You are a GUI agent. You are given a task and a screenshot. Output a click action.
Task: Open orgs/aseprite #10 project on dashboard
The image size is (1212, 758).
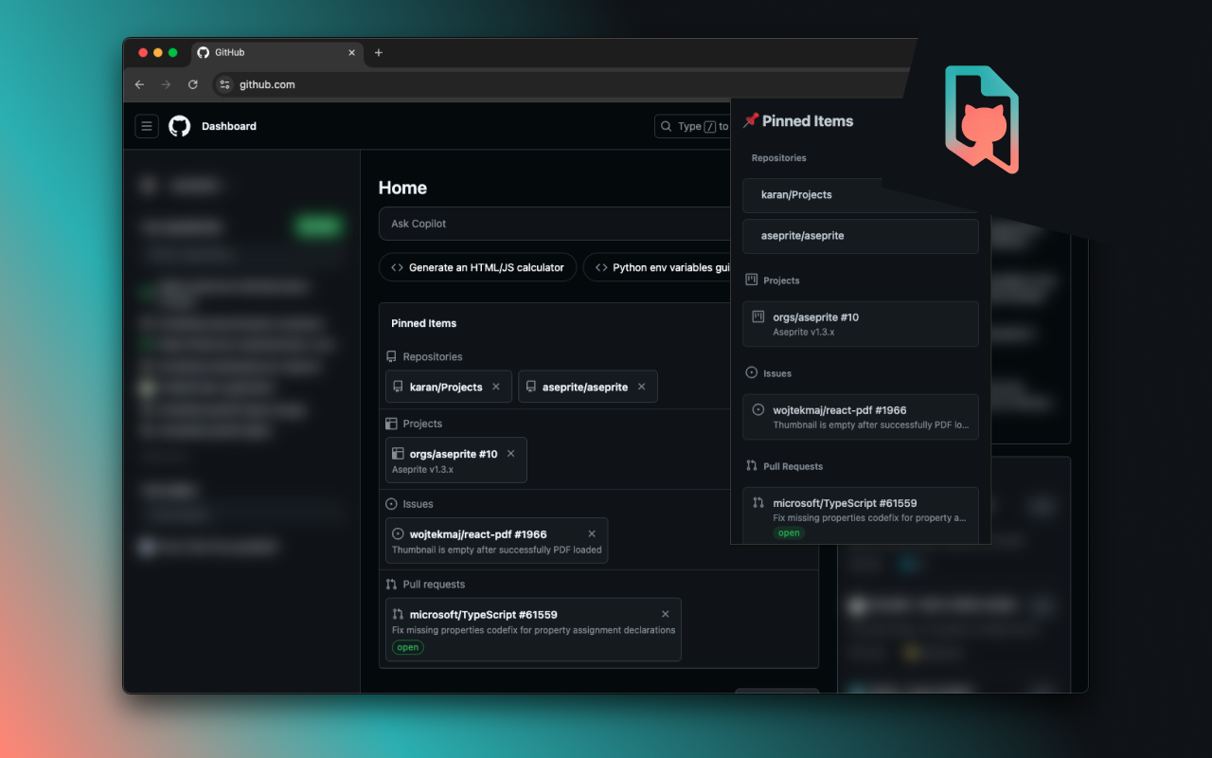[454, 454]
